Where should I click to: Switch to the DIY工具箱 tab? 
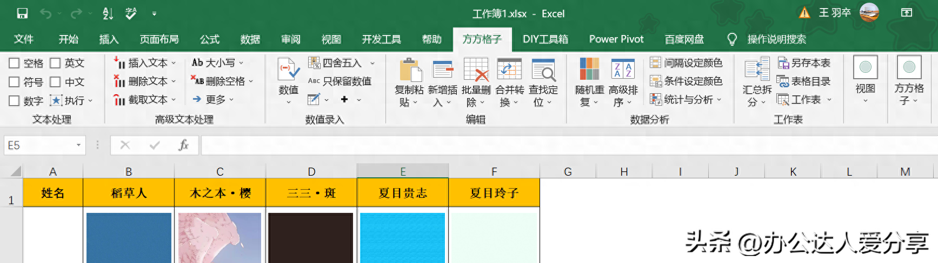point(545,39)
